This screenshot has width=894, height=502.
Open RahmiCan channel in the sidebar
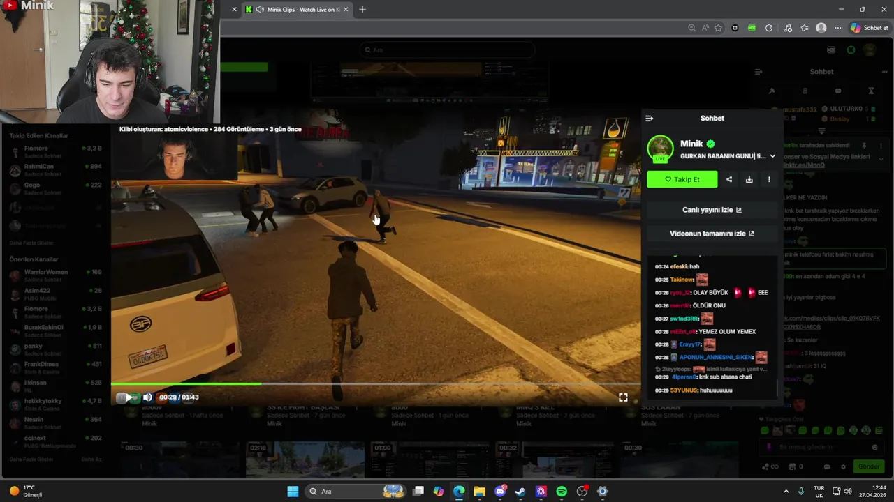pyautogui.click(x=56, y=169)
